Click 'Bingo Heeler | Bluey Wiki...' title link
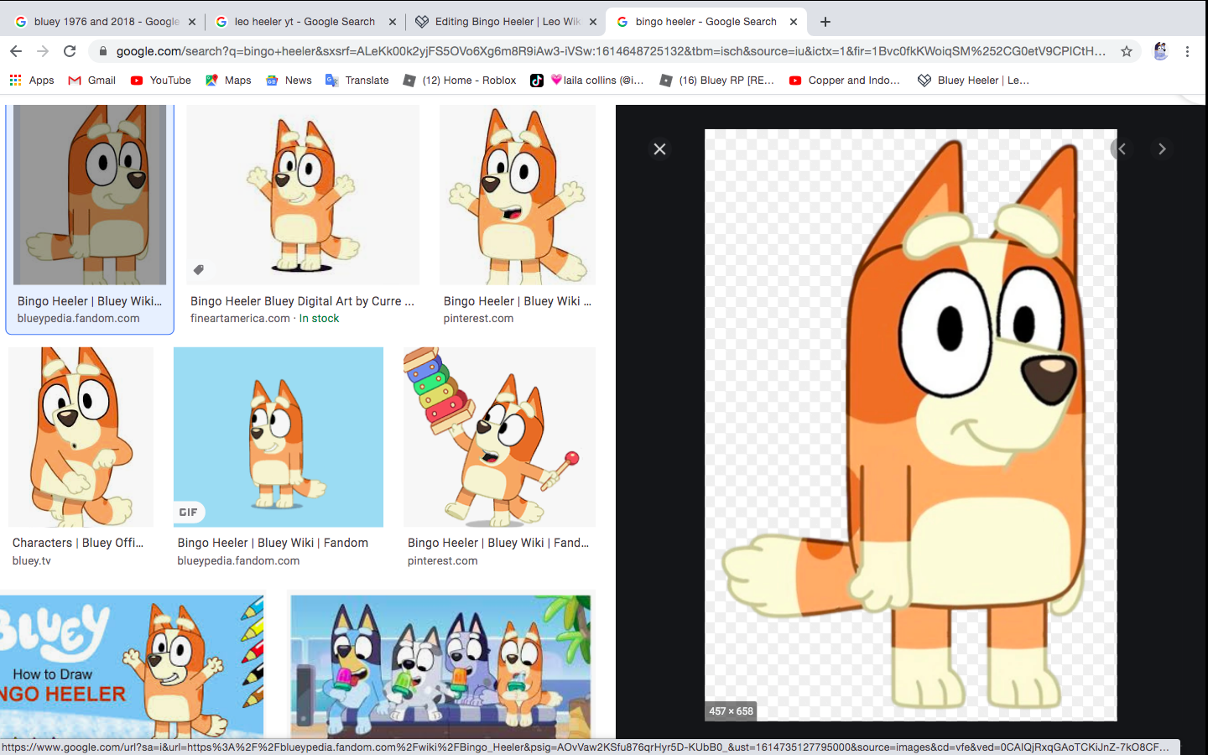The image size is (1208, 755). click(x=90, y=301)
